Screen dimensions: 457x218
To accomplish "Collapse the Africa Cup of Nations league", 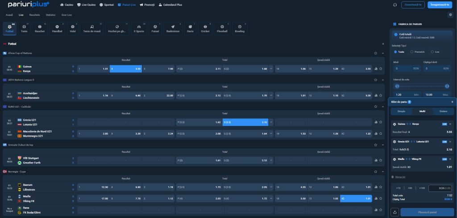I will [x=382, y=53].
